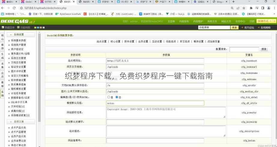Choose the green skin color swatch

[x=35, y=28]
